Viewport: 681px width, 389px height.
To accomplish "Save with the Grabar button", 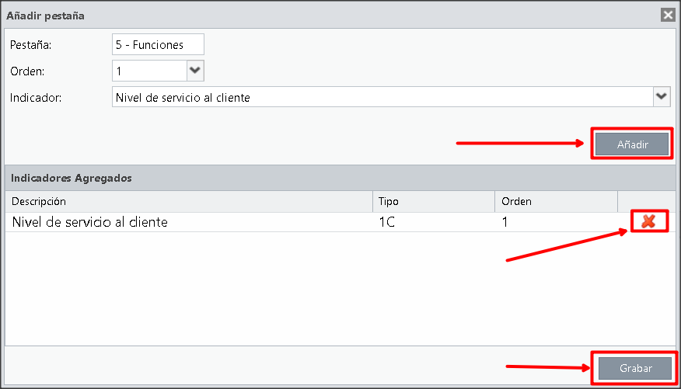I will click(x=635, y=368).
